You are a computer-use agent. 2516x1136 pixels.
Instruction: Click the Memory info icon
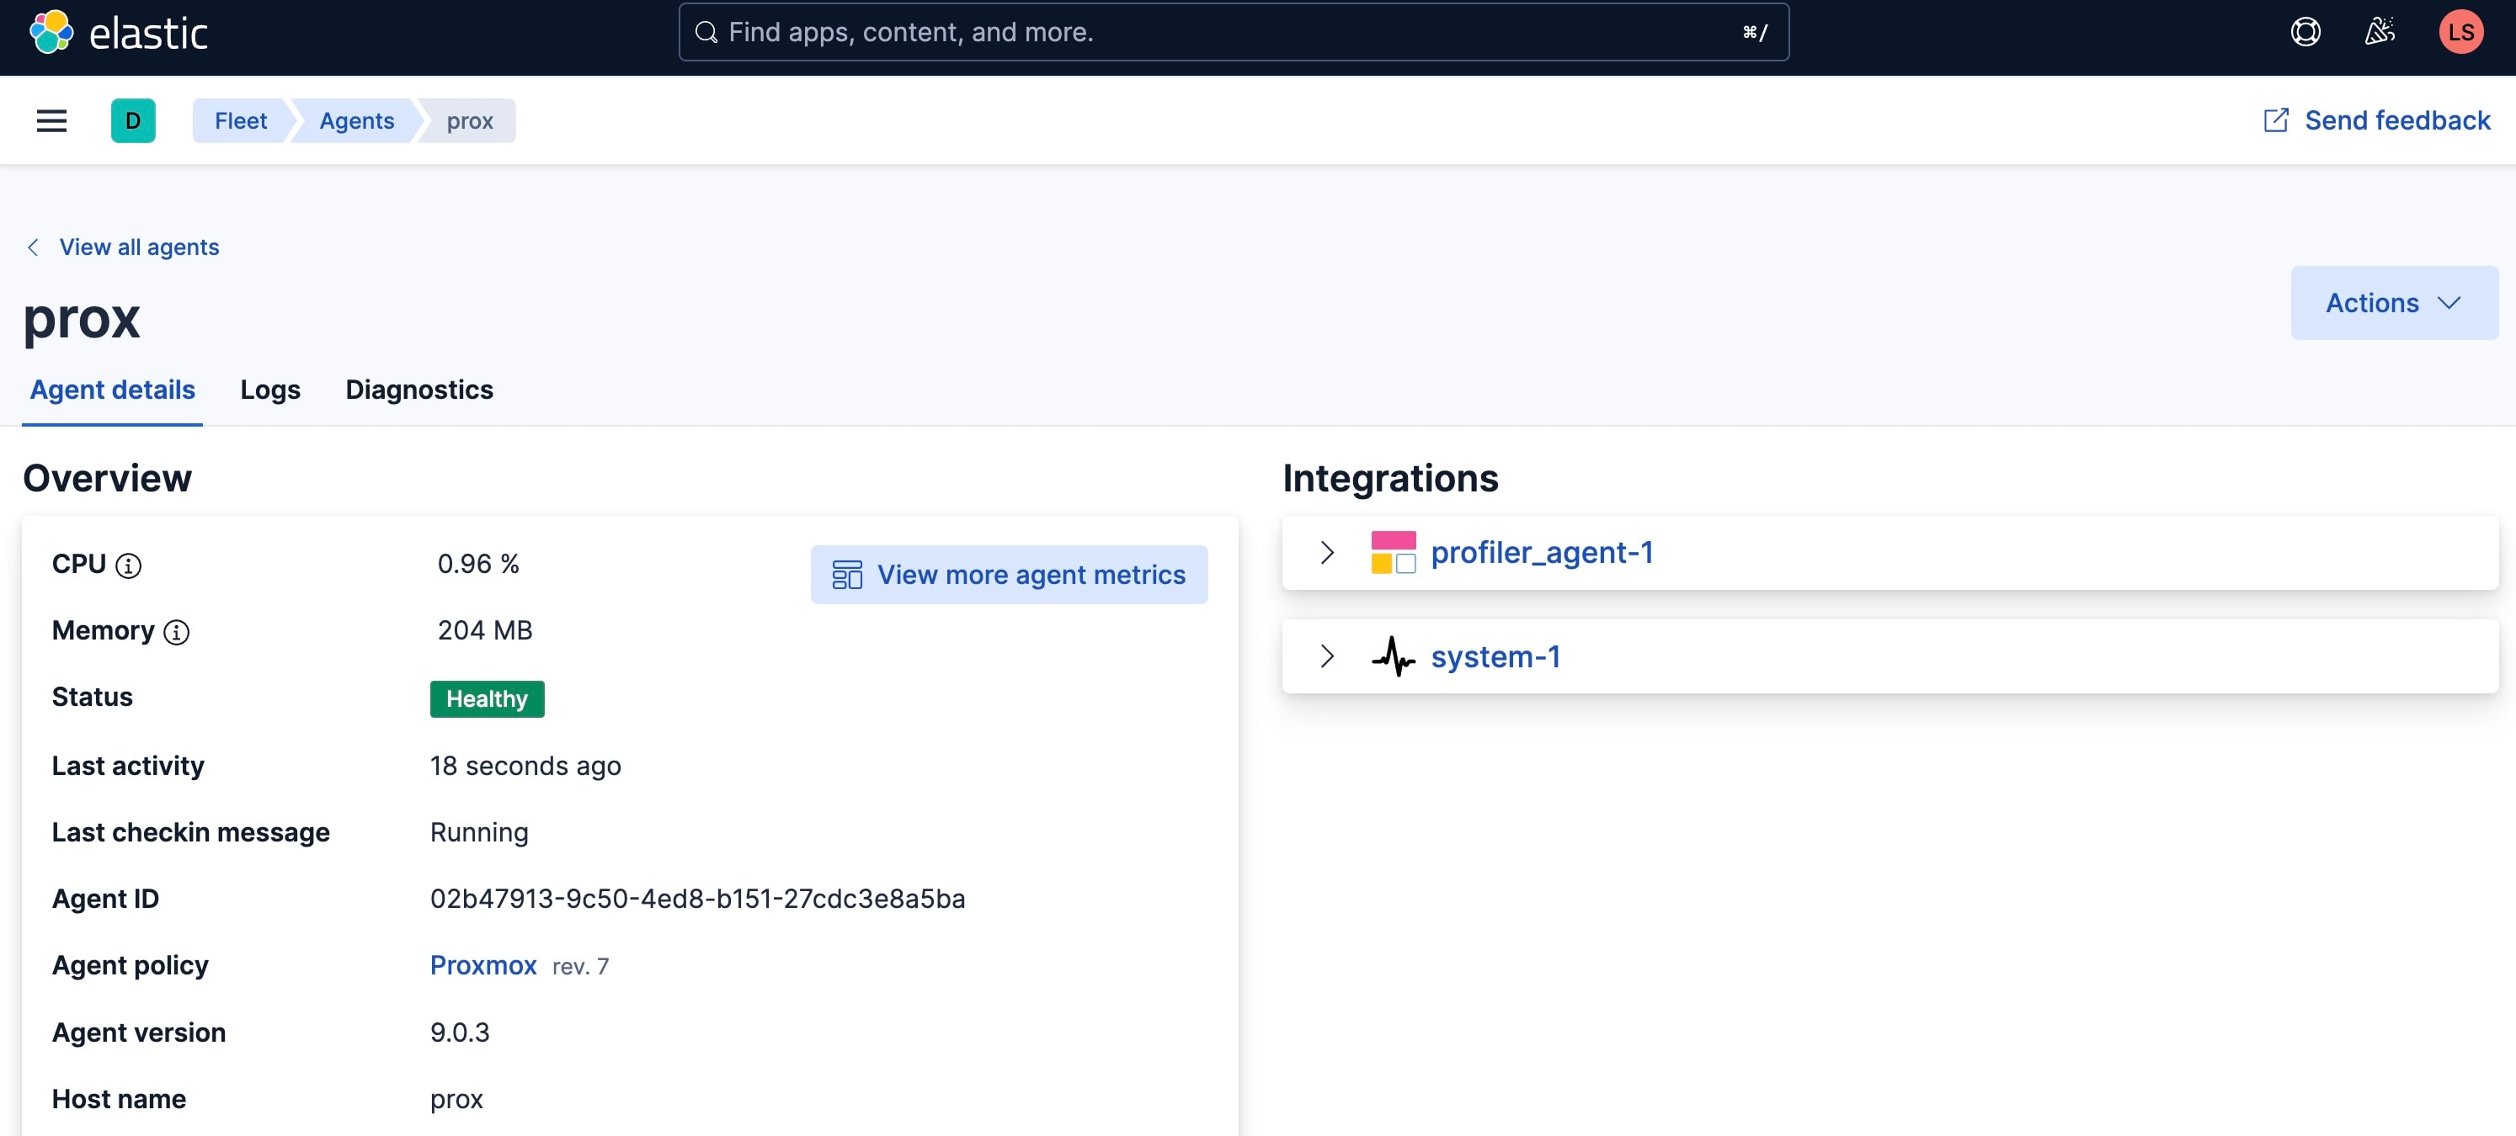(177, 633)
